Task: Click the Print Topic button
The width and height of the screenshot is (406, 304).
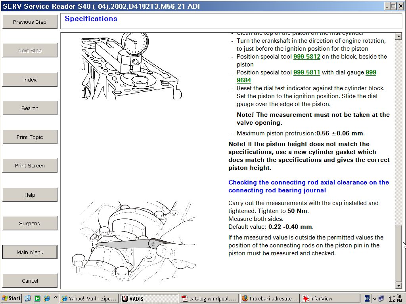Action: pyautogui.click(x=30, y=137)
